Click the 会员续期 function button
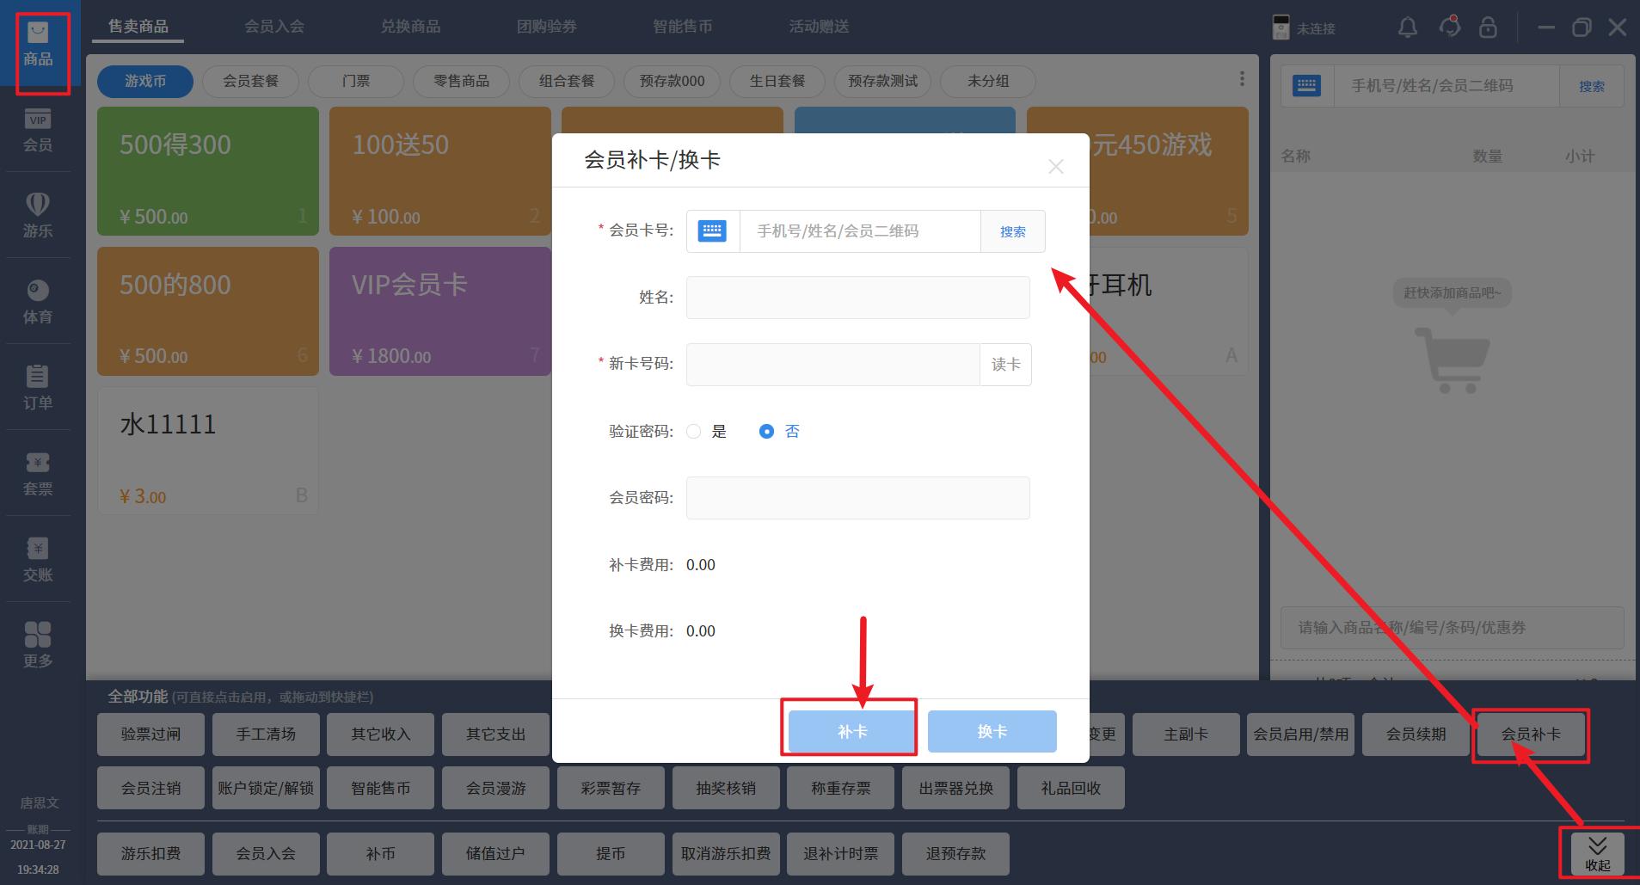 [1416, 734]
